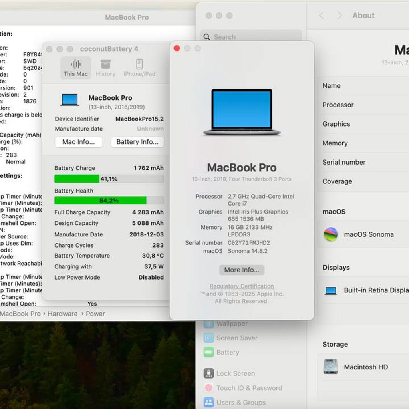Open Users & Groups settings
The width and height of the screenshot is (409, 409).
click(235, 403)
